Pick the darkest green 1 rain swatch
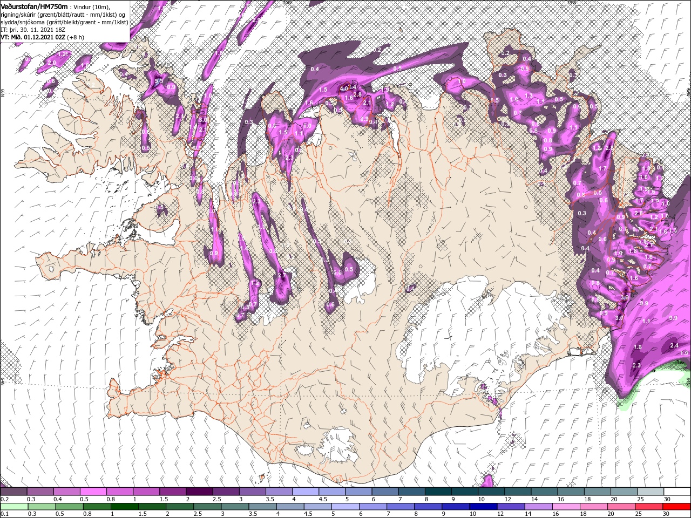The image size is (691, 518). click(125, 506)
